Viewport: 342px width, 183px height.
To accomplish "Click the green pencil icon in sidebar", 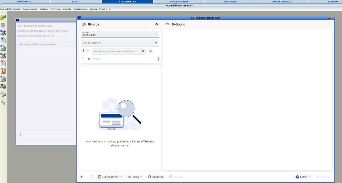I will [3, 102].
